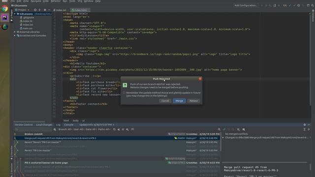The image size is (315, 177).
Task: Open the Favorites side tool window
Action: click(x=11, y=153)
